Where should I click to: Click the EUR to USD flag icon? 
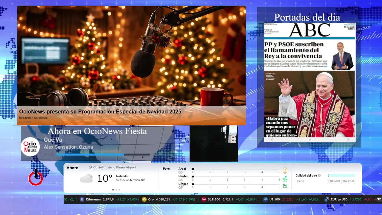coord(327,199)
